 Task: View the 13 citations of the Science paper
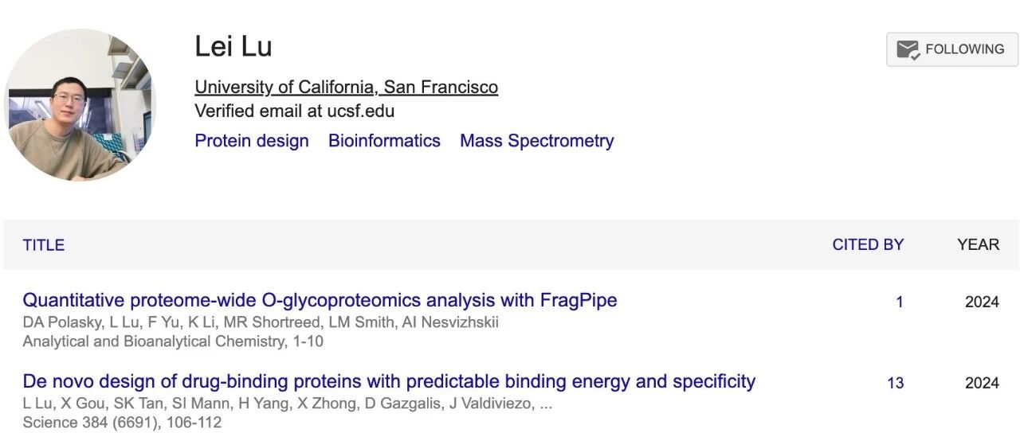pyautogui.click(x=896, y=384)
